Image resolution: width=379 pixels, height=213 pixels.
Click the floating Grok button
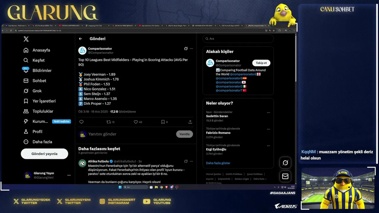pyautogui.click(x=285, y=163)
